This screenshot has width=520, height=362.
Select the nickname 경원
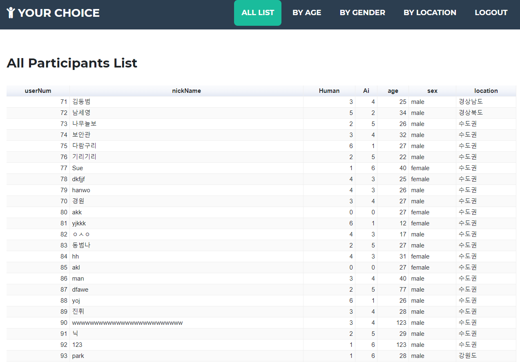click(78, 201)
